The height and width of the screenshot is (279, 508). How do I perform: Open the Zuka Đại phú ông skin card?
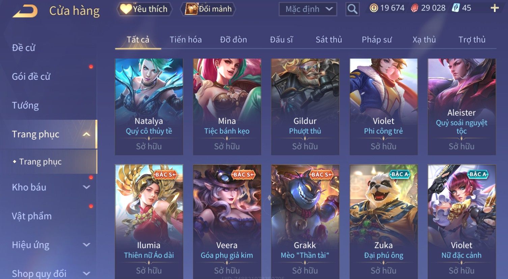[384, 221]
